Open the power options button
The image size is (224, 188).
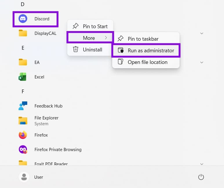[201, 177]
